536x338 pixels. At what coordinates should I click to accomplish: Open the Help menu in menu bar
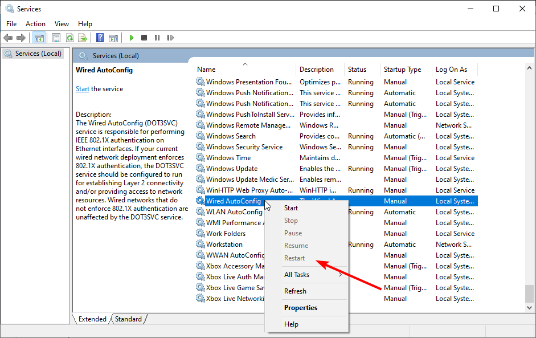pos(85,23)
